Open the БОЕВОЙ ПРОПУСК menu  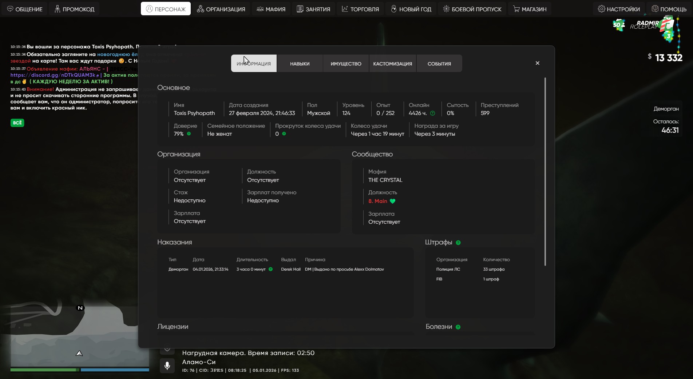(x=472, y=9)
